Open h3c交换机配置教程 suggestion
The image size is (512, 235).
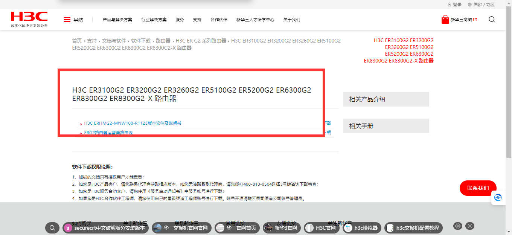(414, 227)
